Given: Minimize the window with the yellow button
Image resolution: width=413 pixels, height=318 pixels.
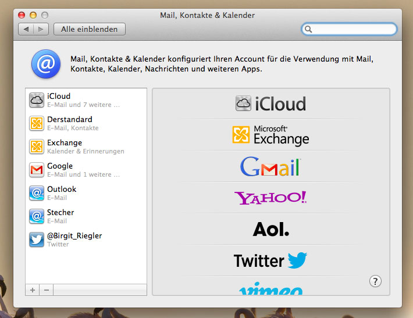Looking at the screenshot, I should pos(33,15).
